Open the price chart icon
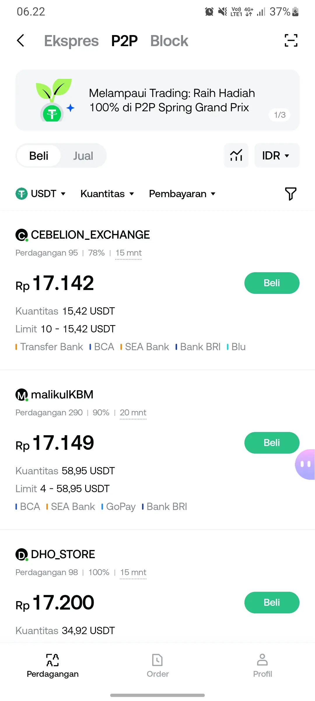This screenshot has height=701, width=315. [x=236, y=155]
